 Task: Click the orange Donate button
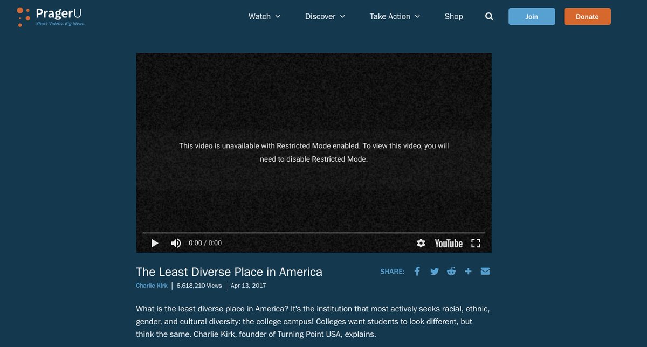pos(587,16)
